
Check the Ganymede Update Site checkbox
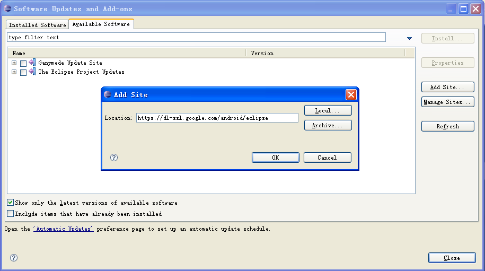coord(23,63)
